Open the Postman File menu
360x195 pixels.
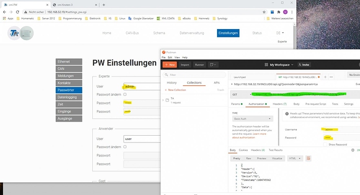(x=163, y=57)
